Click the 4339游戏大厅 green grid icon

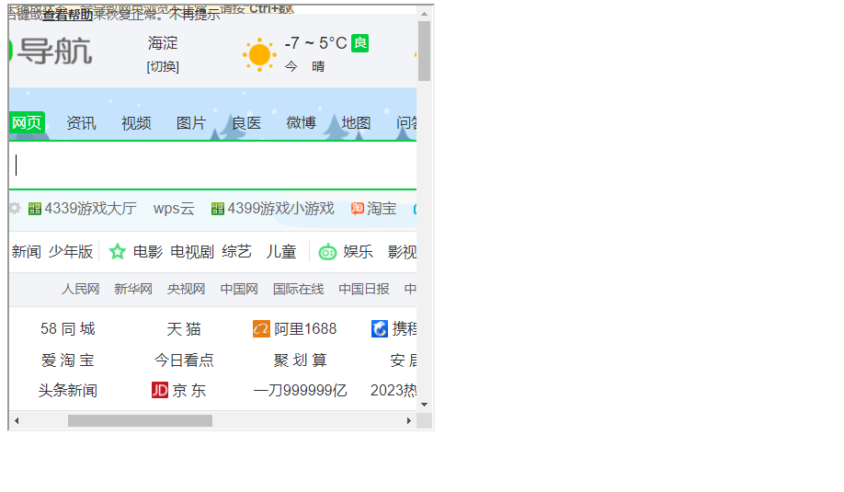coord(34,209)
